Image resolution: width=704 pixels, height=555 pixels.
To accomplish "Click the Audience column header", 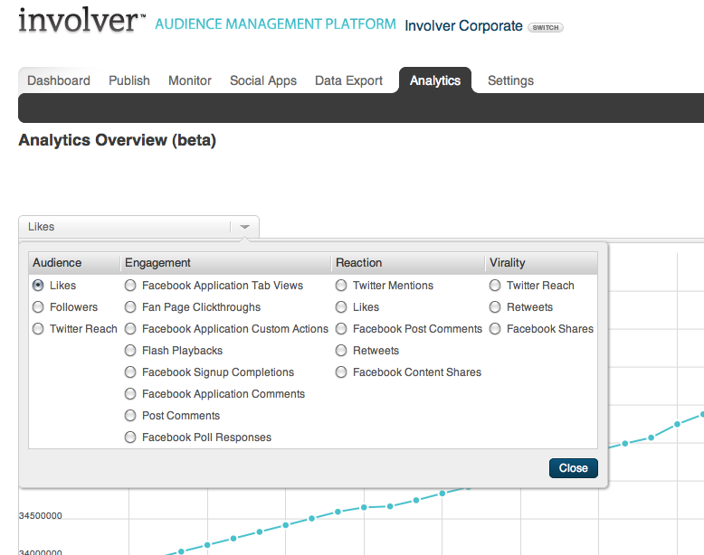I will pos(74,263).
